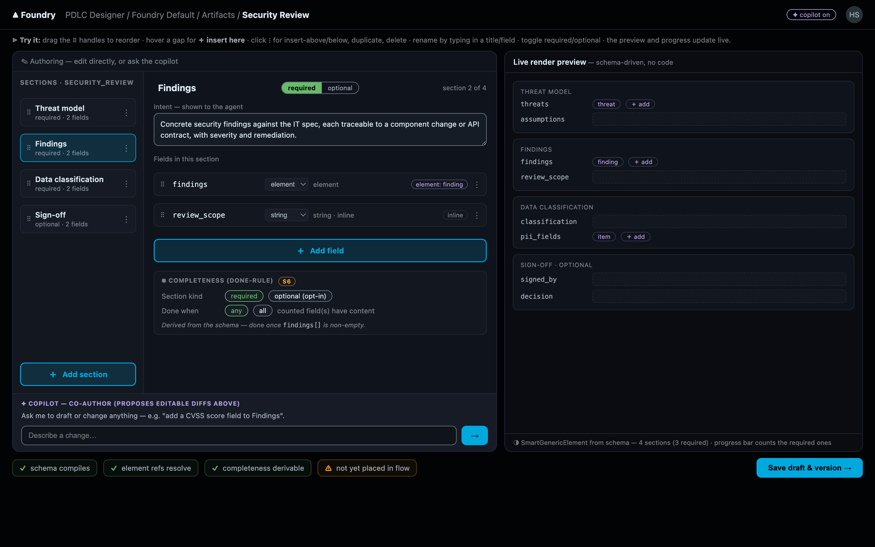This screenshot has height=547, width=875.
Task: Click + add next to pii_fields
Action: click(x=635, y=237)
